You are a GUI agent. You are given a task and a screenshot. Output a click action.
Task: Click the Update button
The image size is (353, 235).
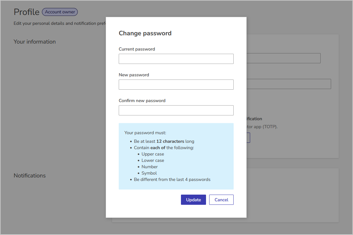pos(193,199)
